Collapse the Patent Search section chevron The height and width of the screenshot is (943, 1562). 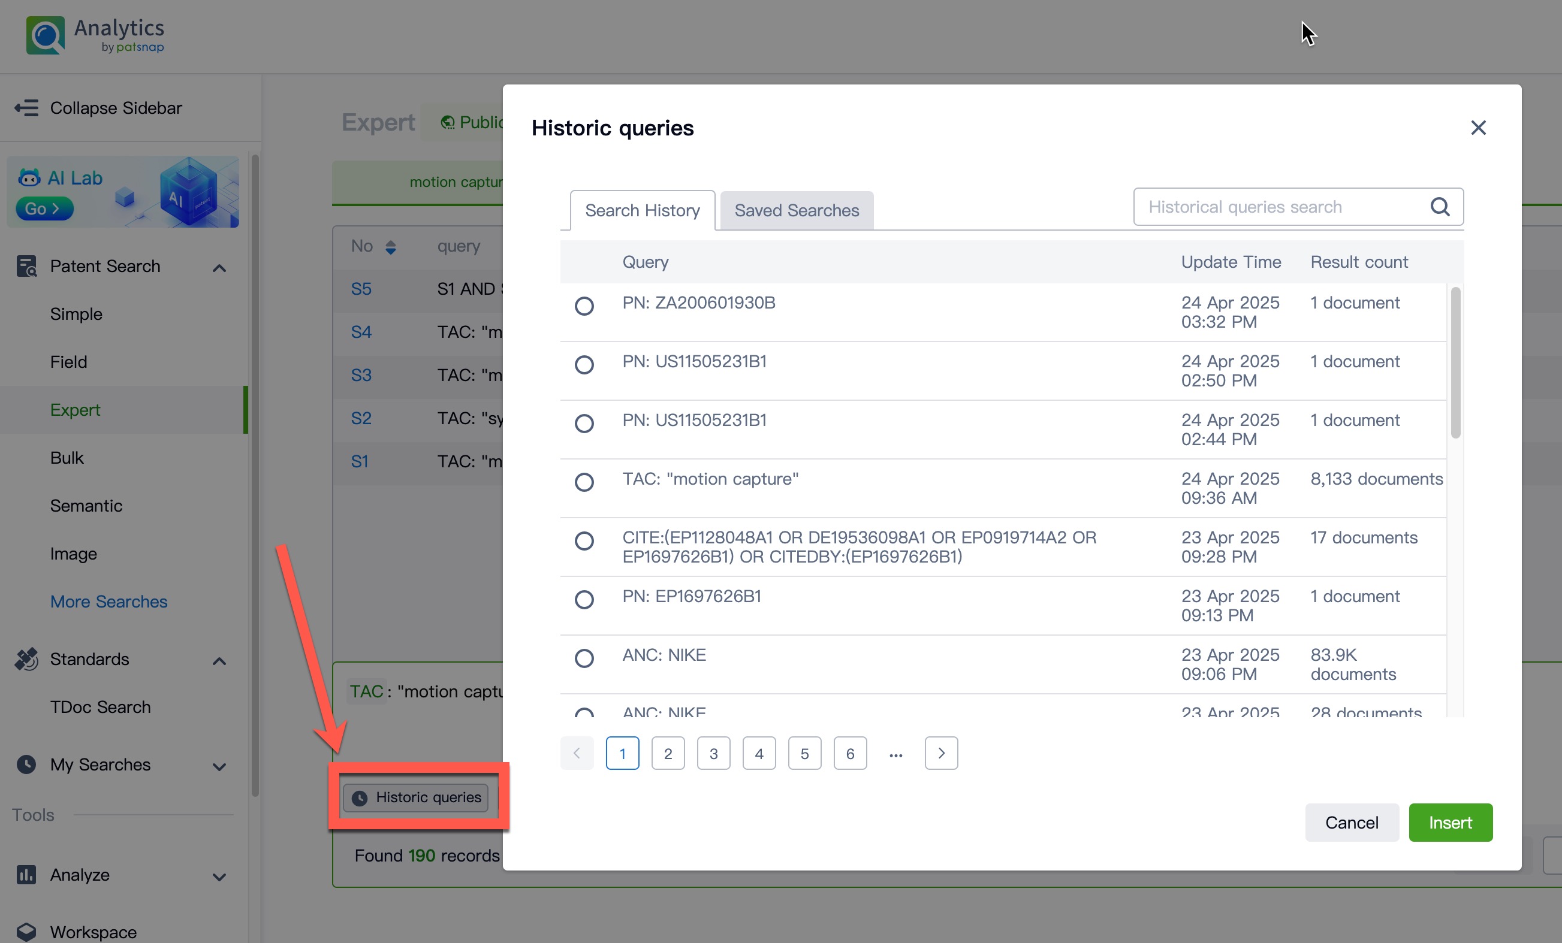(x=219, y=268)
